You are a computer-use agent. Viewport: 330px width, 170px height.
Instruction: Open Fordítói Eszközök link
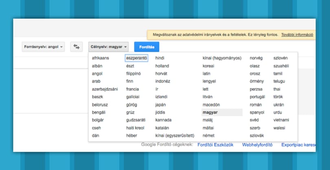(215, 145)
